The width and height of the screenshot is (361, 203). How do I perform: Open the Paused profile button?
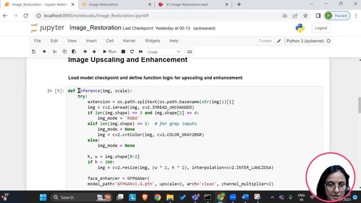(x=337, y=16)
